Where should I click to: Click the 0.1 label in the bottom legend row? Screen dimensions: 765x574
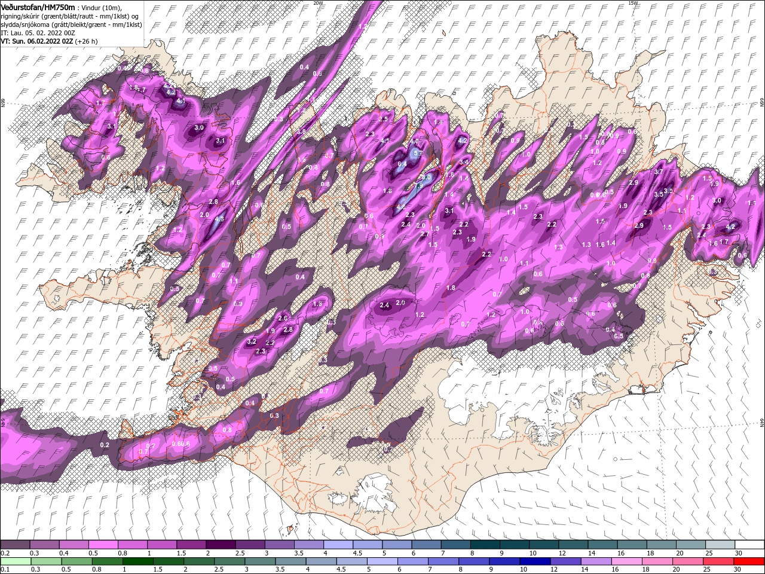click(5, 569)
